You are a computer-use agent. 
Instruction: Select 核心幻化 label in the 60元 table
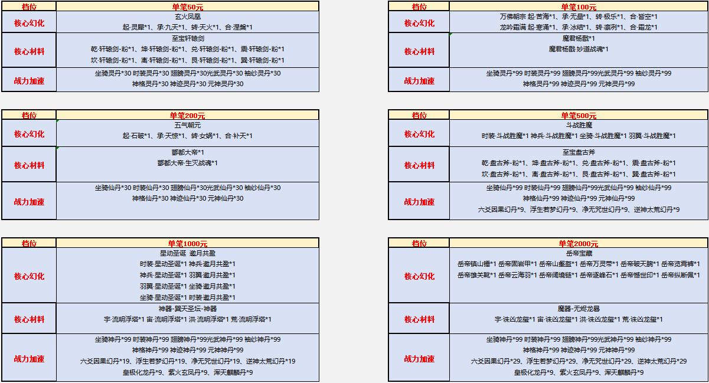pos(29,22)
